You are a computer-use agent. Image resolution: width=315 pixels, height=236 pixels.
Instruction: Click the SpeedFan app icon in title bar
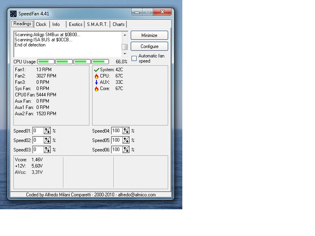click(13, 14)
